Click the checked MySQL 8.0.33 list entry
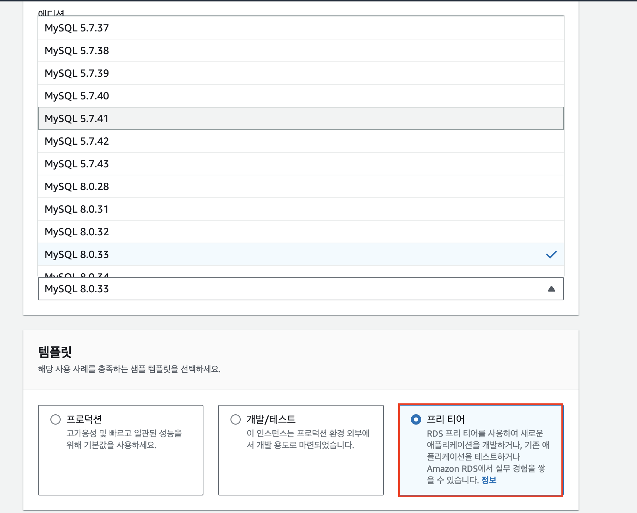The image size is (637, 513). coord(301,254)
